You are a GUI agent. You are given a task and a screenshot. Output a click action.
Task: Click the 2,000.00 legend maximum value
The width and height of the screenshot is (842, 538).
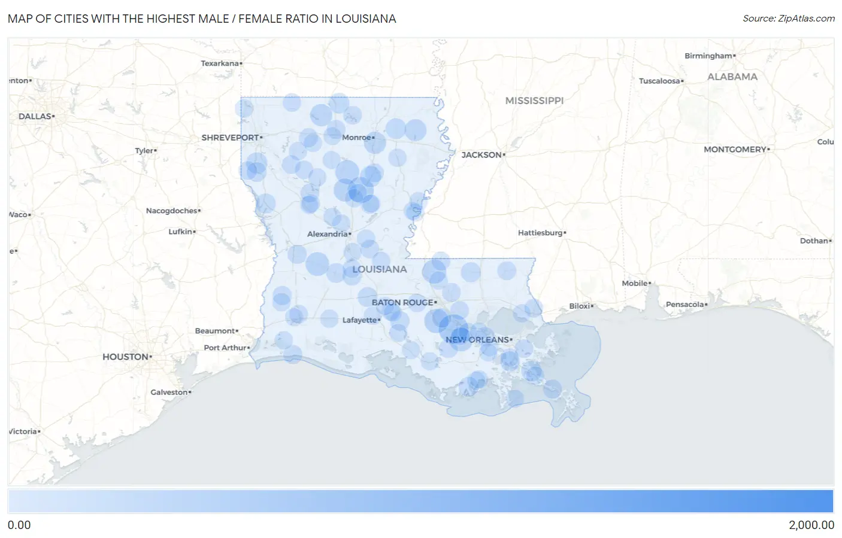pos(811,525)
